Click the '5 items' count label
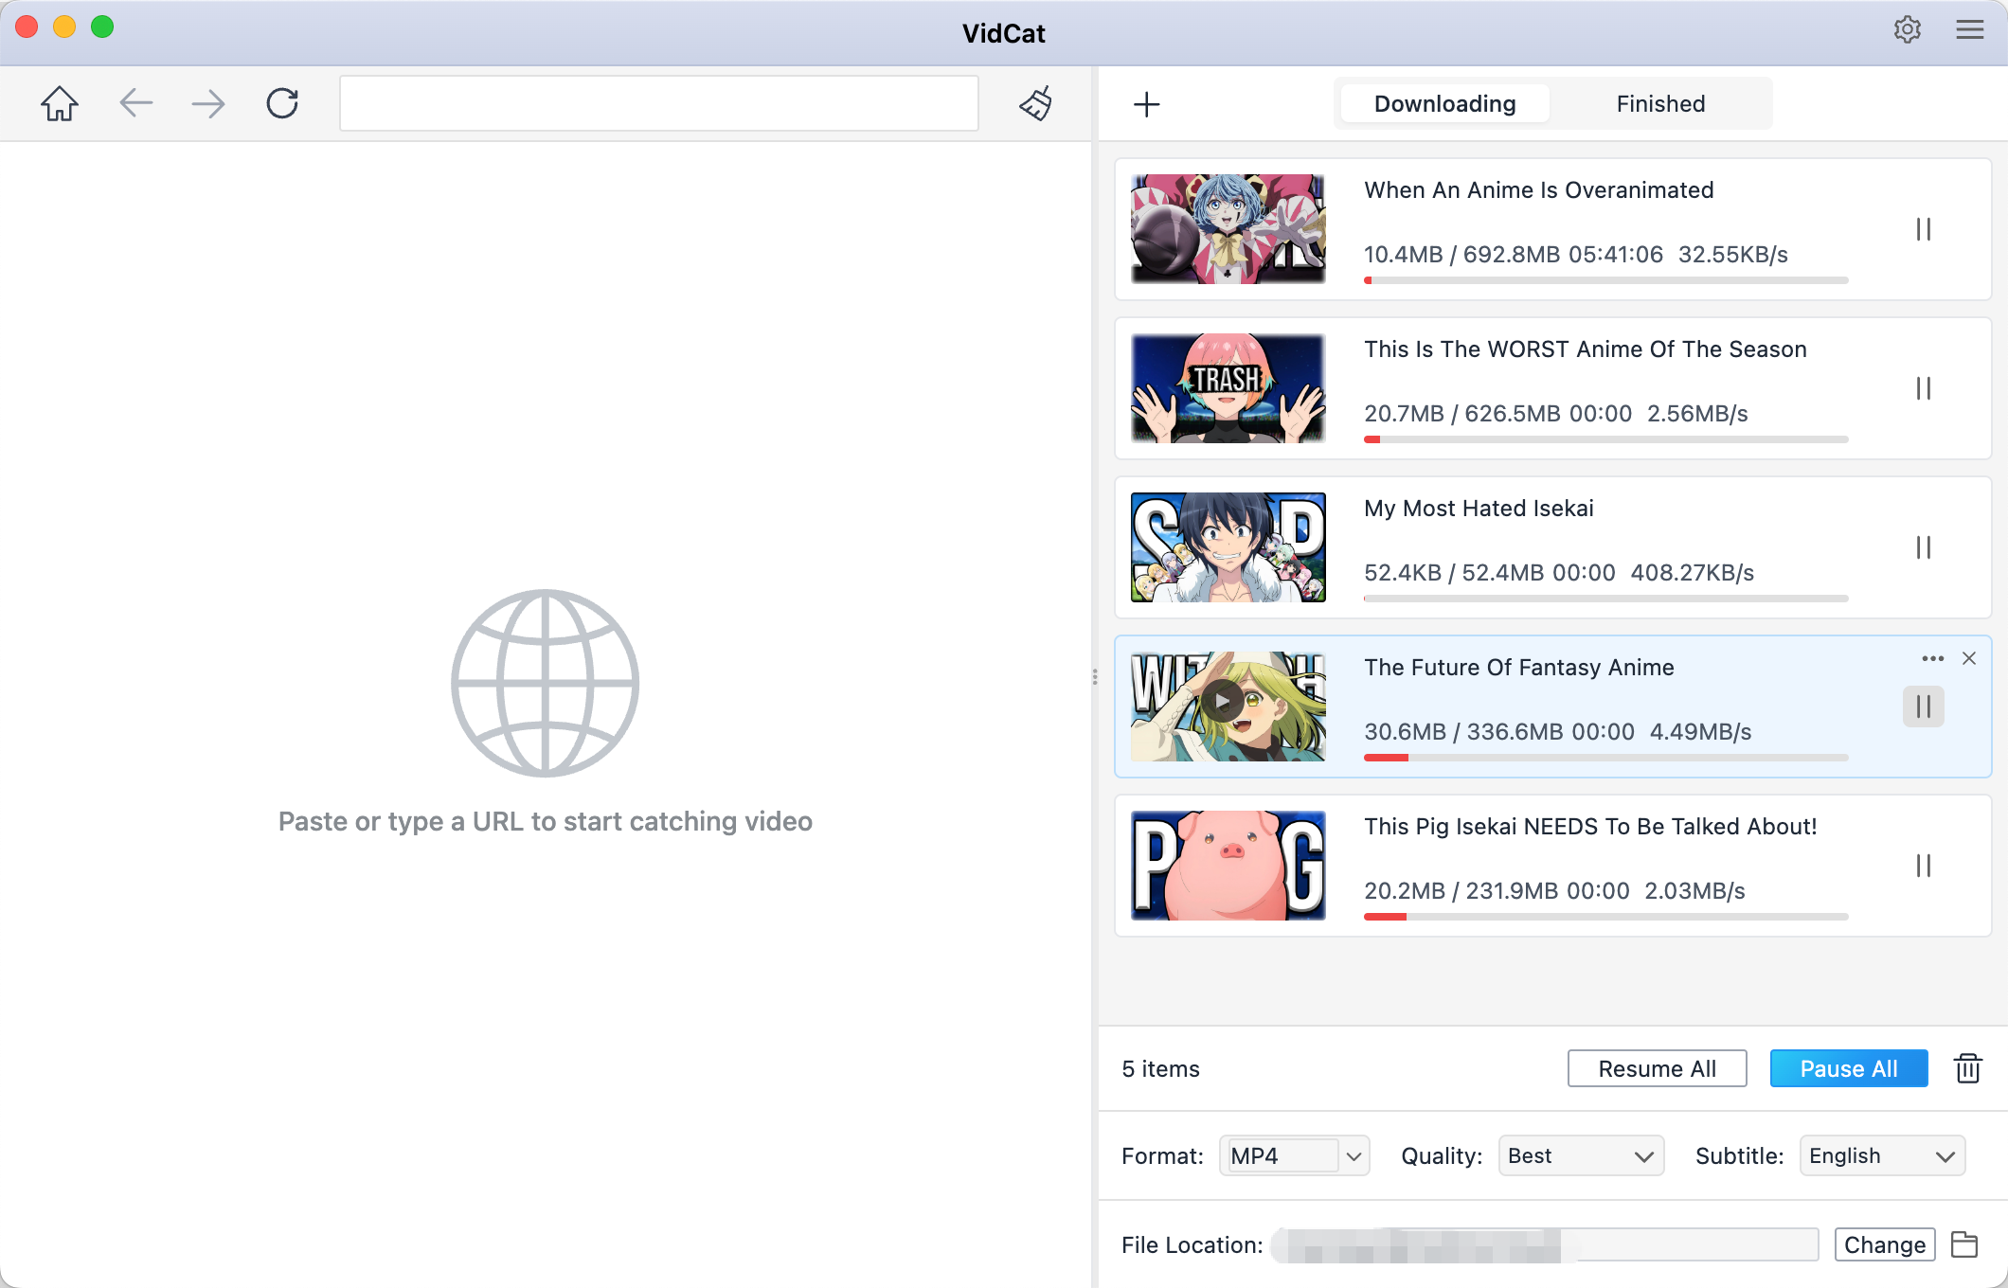This screenshot has height=1288, width=2008. pos(1160,1069)
